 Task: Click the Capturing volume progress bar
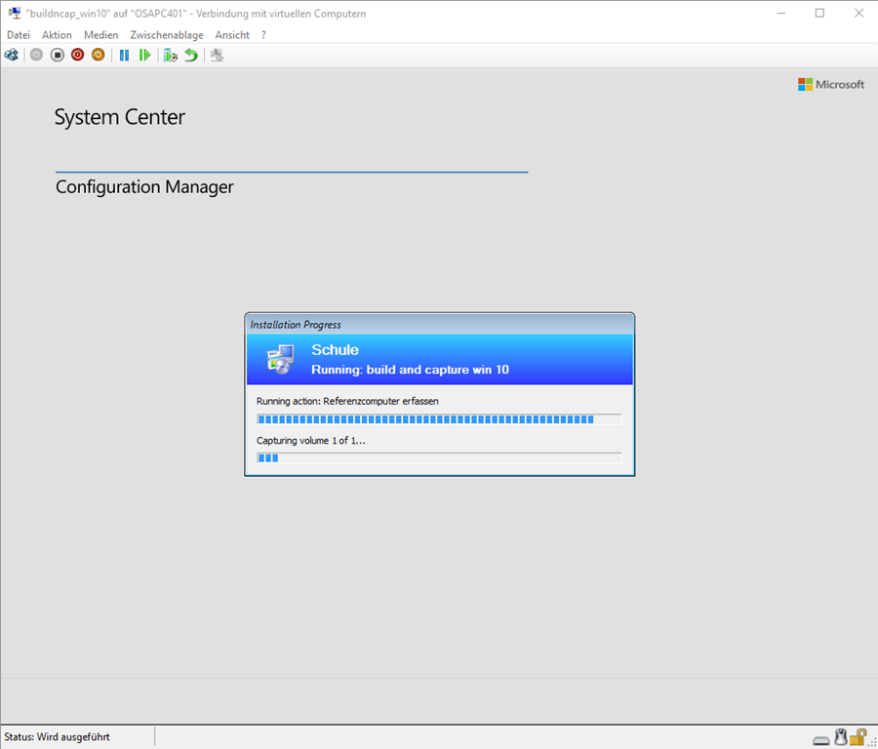438,457
